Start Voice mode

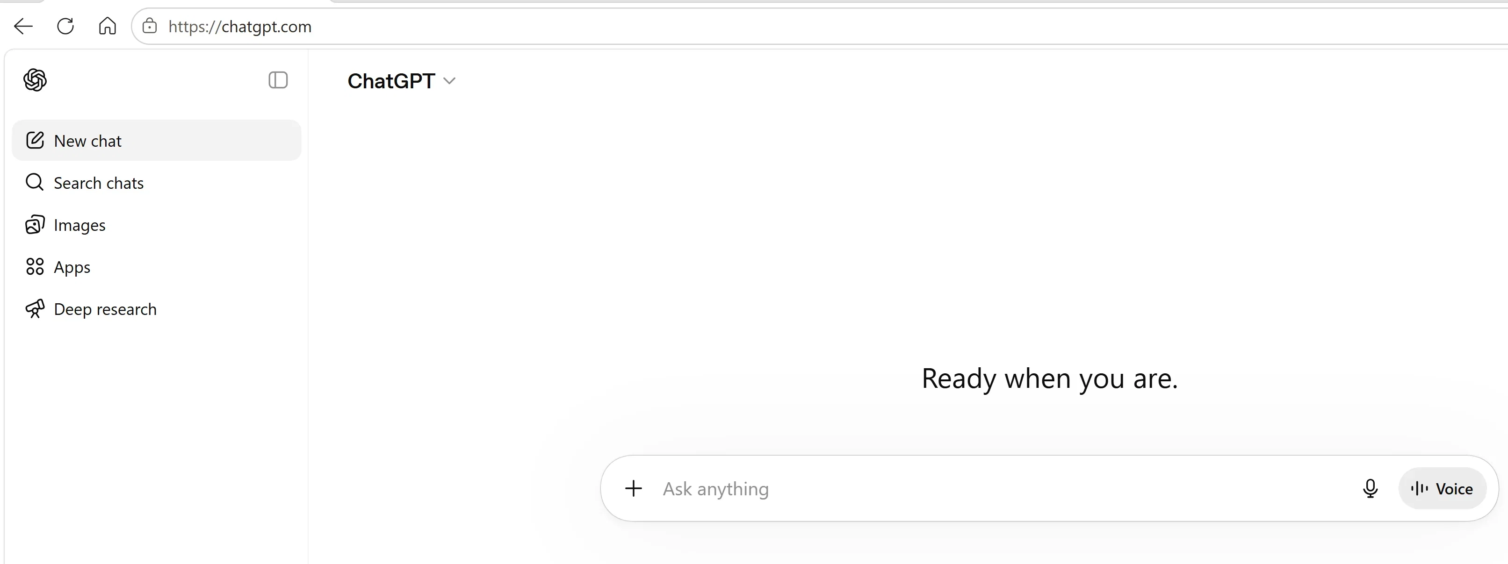pos(1442,488)
